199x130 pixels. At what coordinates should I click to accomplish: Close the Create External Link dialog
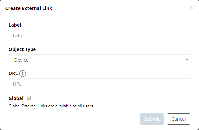pos(191,8)
